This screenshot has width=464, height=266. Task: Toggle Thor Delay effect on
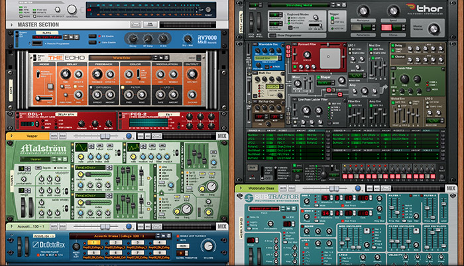coord(392,46)
